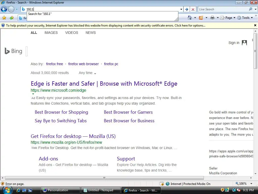Click the security information bar message
Image resolution: width=258 pixels, height=194 pixels.
point(106,26)
